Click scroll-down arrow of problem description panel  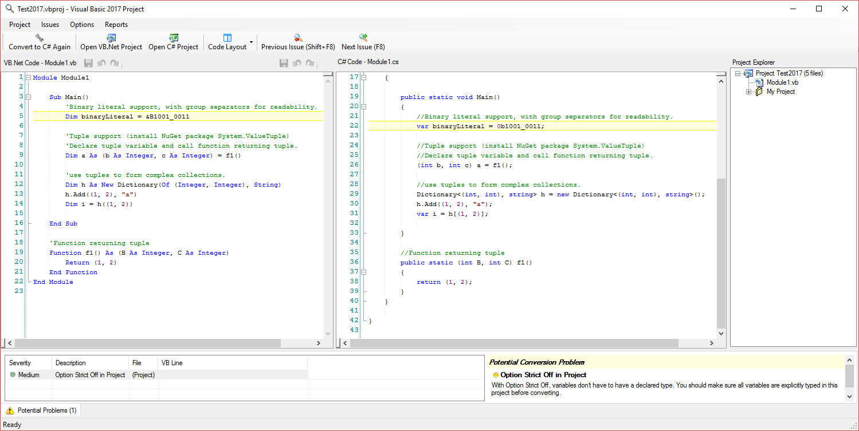point(850,396)
